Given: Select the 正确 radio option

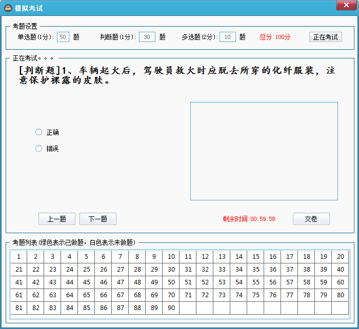Looking at the screenshot, I should point(39,132).
